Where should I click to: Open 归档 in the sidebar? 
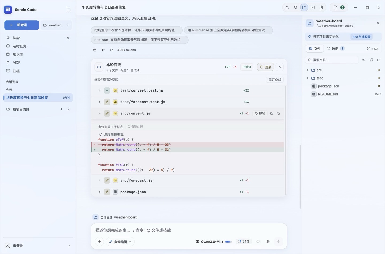(38, 71)
